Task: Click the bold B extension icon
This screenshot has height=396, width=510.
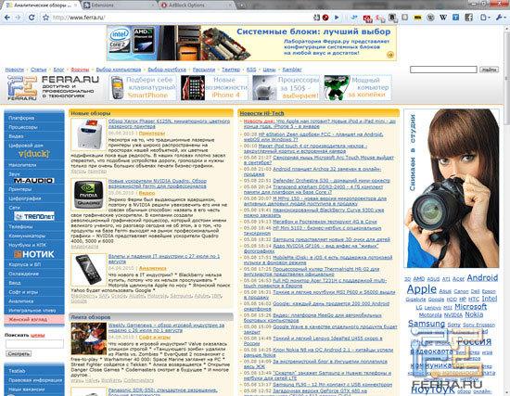Action: click(392, 18)
